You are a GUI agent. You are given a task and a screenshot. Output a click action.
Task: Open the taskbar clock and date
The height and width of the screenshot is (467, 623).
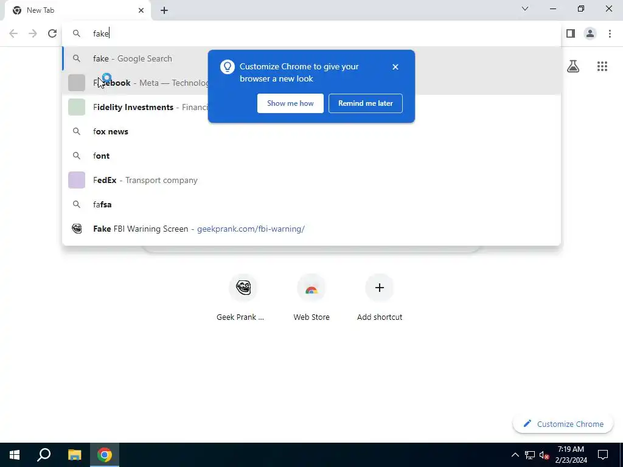[x=571, y=455]
